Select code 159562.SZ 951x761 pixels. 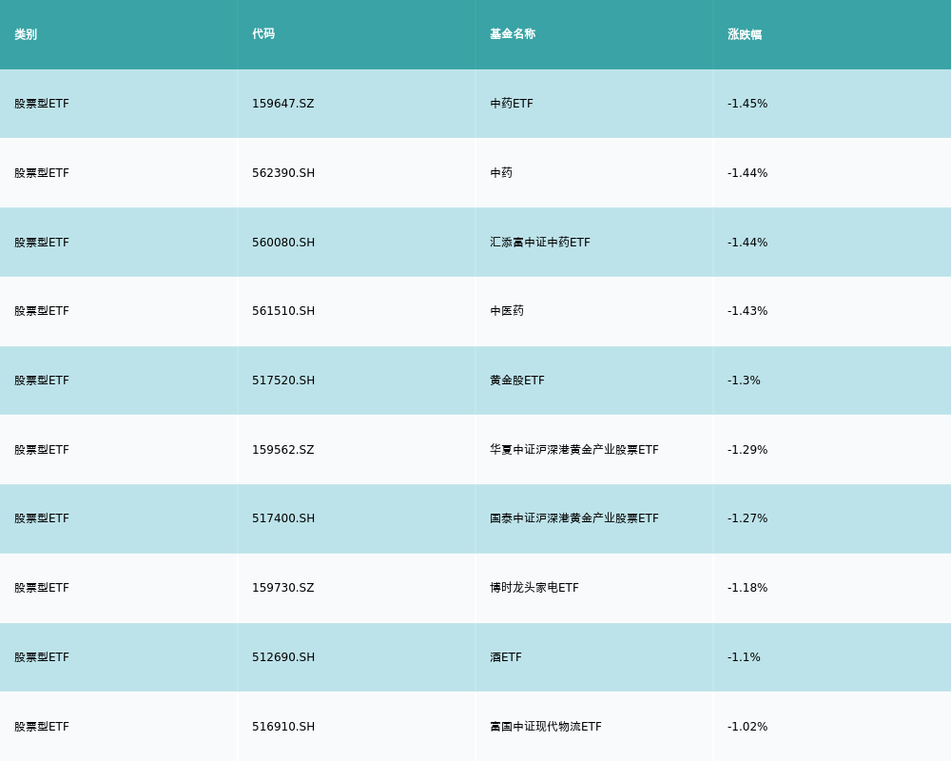click(283, 450)
